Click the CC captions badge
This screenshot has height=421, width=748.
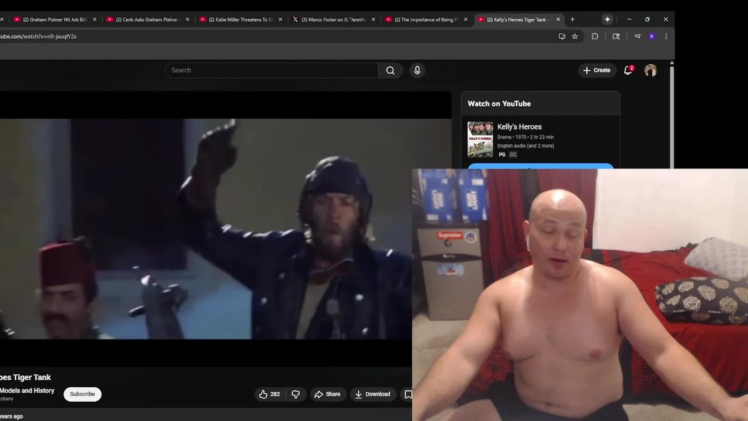tap(513, 154)
